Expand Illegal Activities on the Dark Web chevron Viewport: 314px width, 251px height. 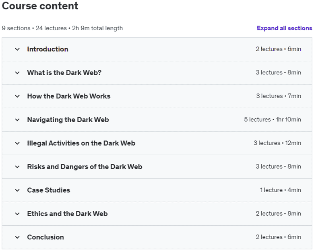click(17, 143)
